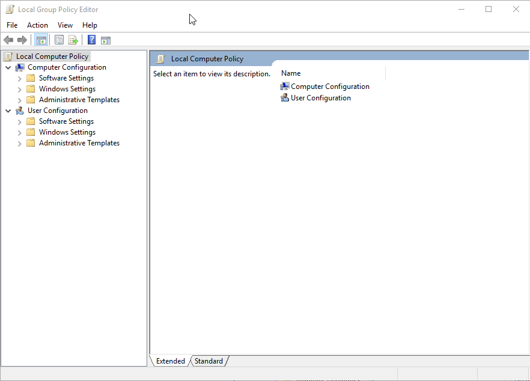530x381 pixels.
Task: Close the Local Group Policy Editor window
Action: [516, 10]
